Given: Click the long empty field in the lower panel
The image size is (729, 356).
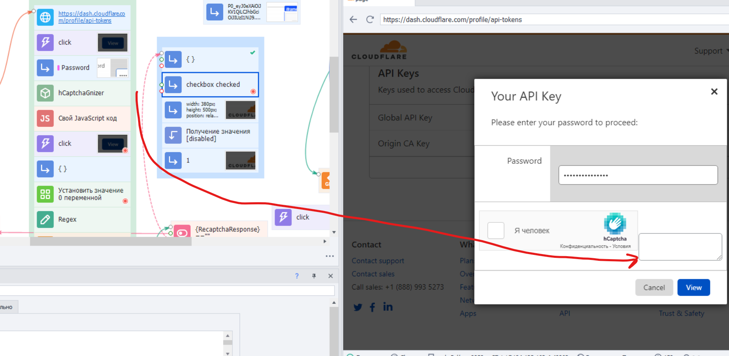Looking at the screenshot, I should point(167,290).
